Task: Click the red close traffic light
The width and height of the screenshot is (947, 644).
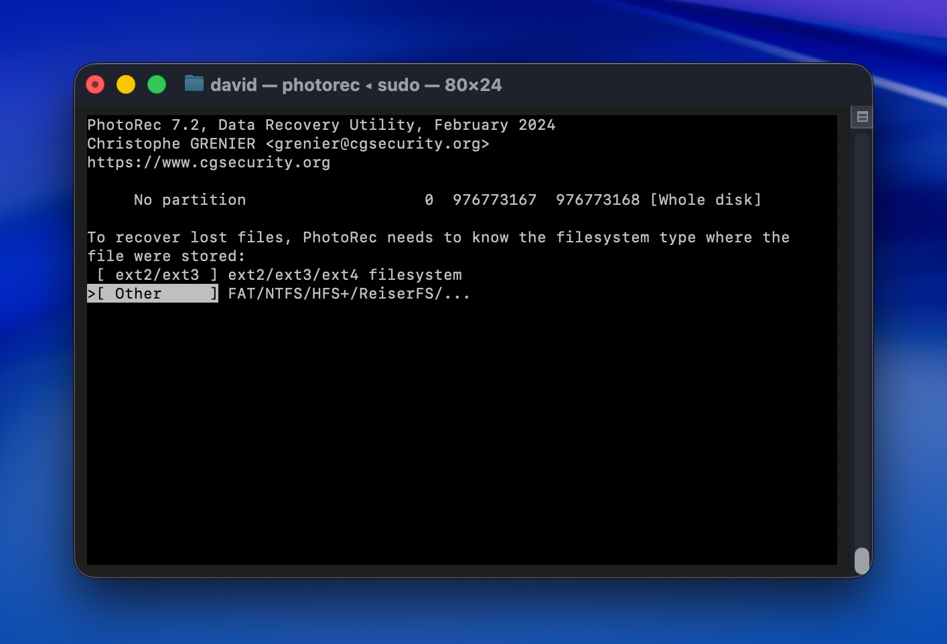Action: [95, 84]
